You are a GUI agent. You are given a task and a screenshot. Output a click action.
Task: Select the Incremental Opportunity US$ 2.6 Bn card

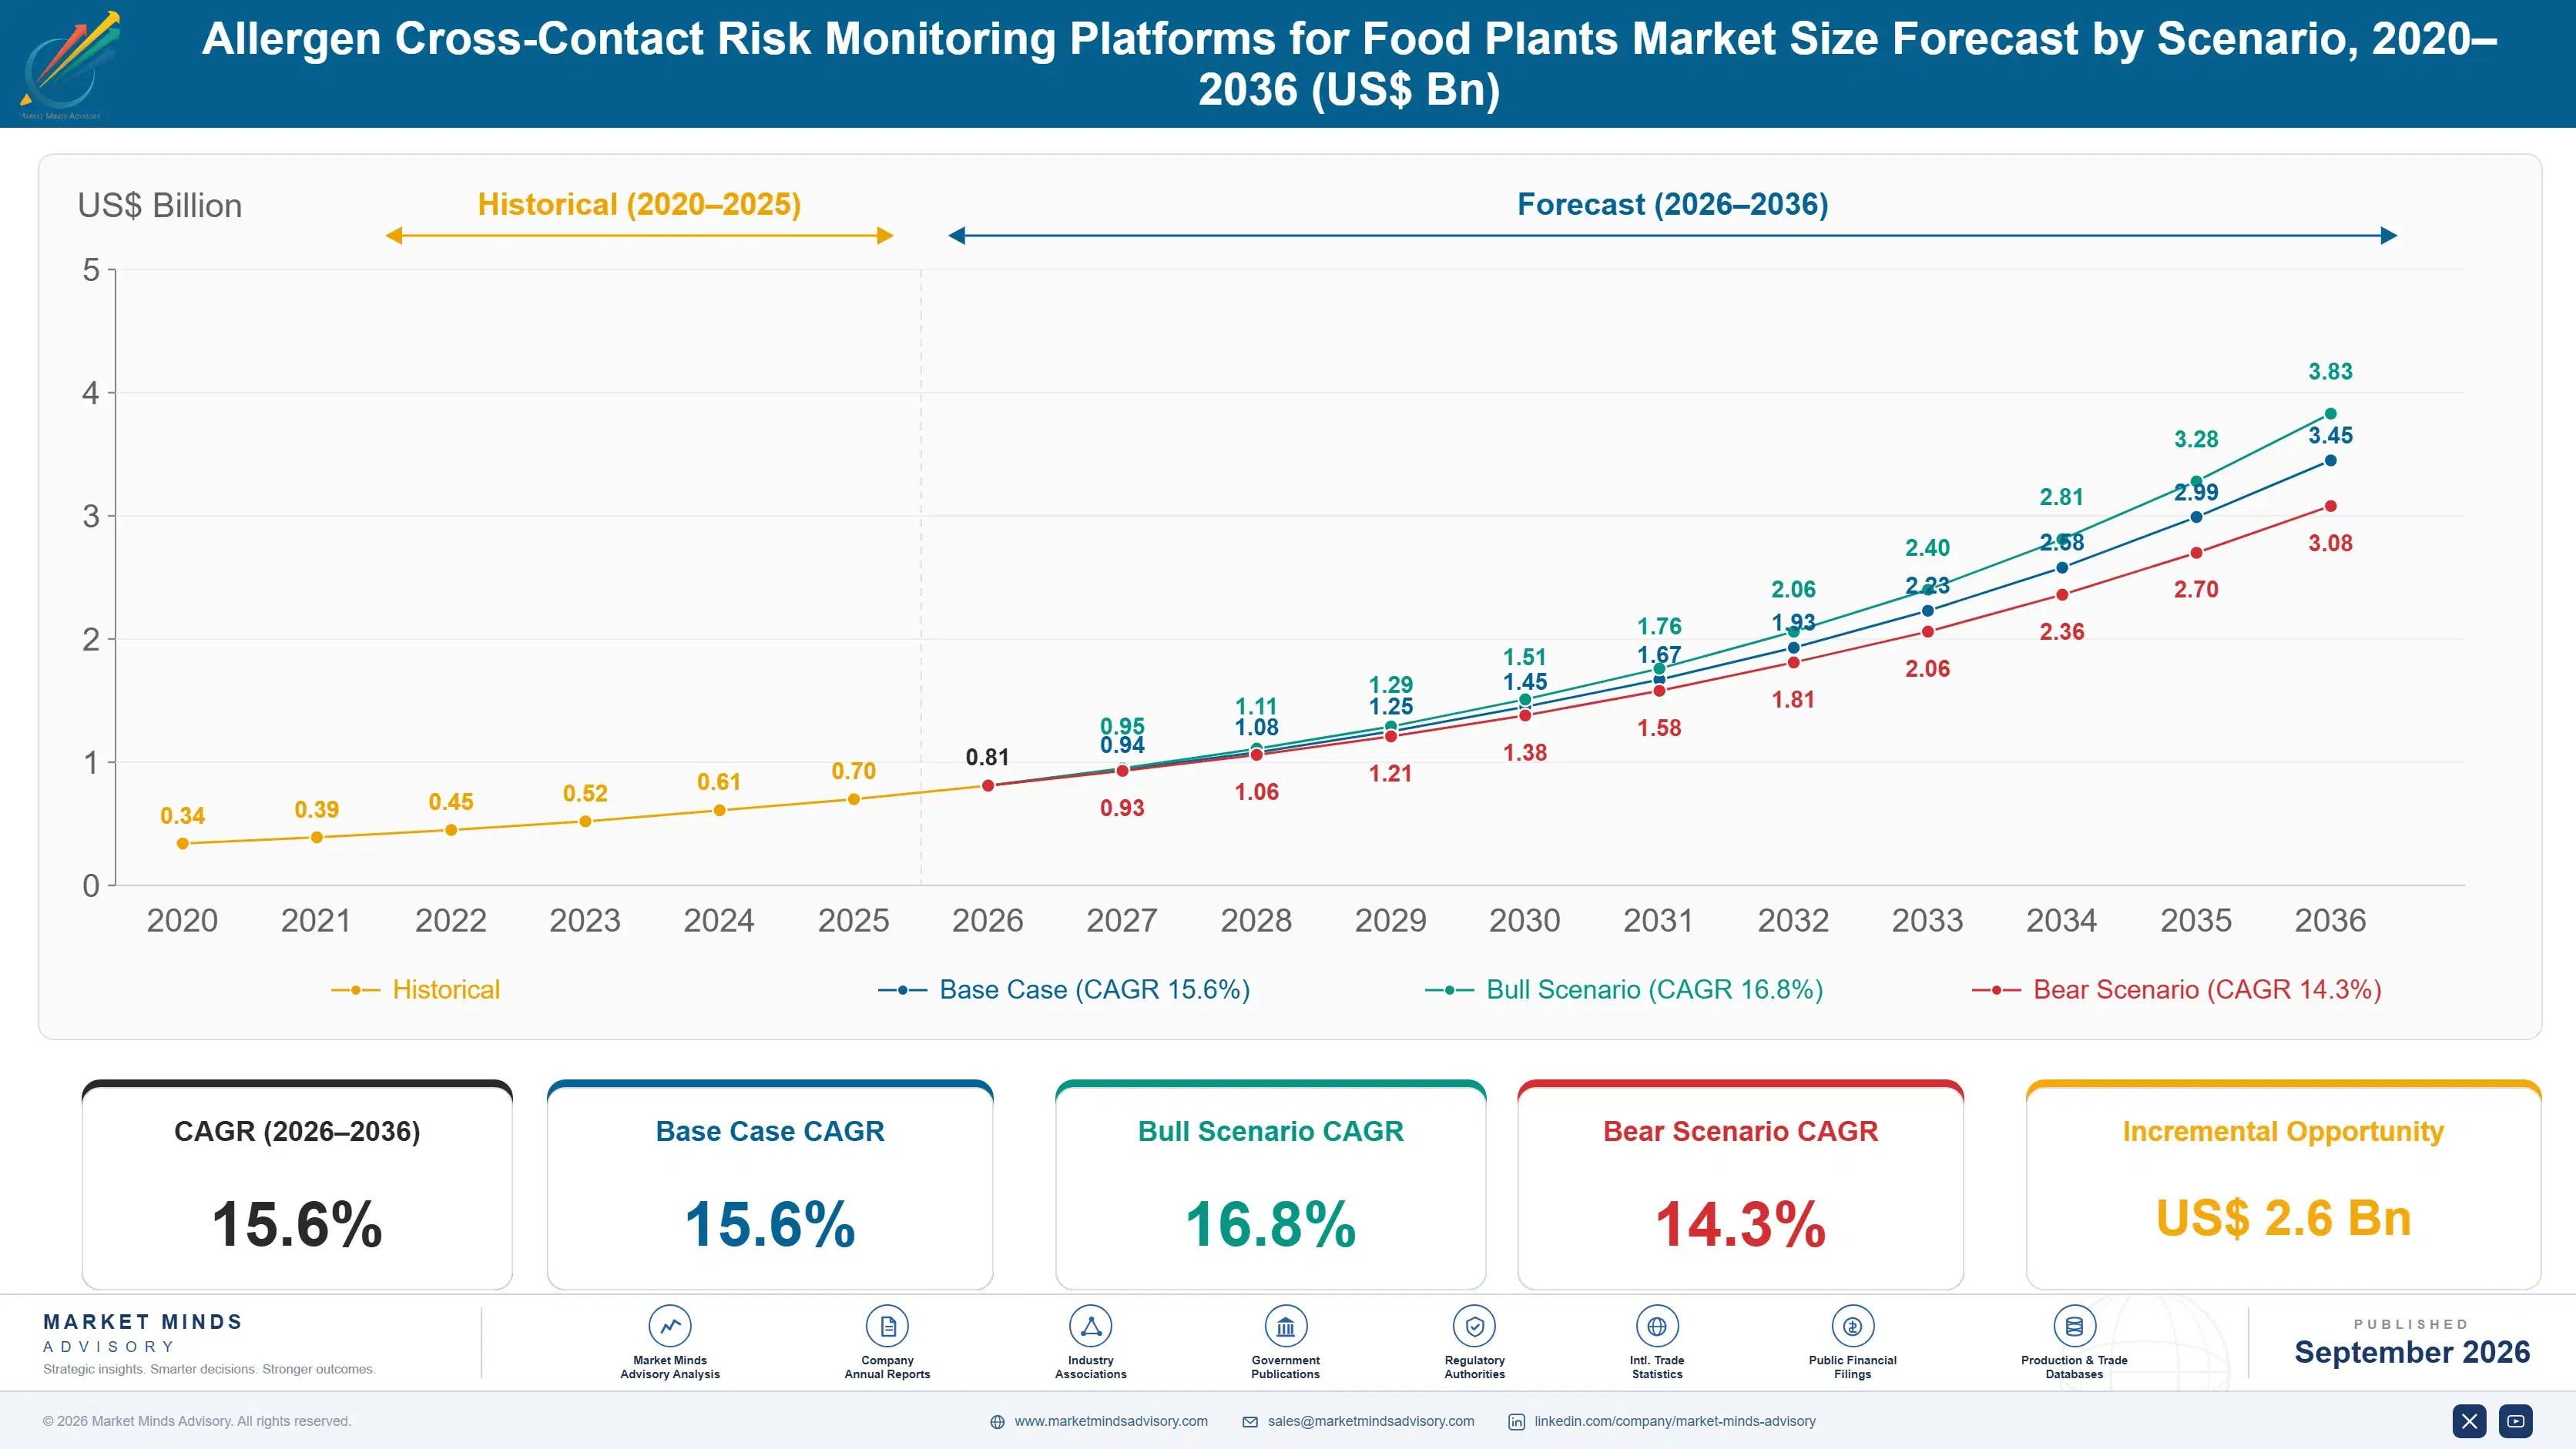2283,1185
